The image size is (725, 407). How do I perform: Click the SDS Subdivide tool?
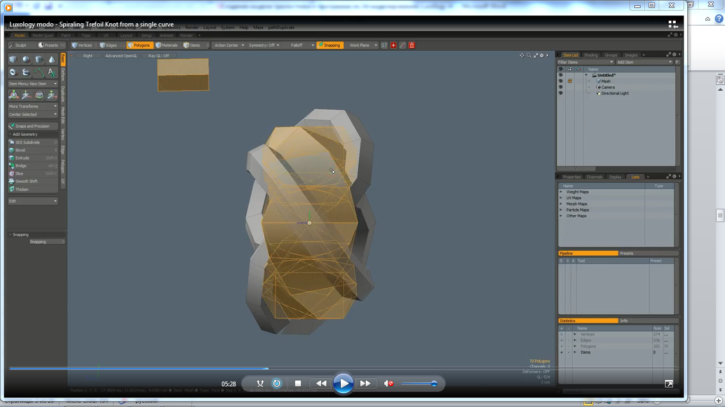[33, 142]
